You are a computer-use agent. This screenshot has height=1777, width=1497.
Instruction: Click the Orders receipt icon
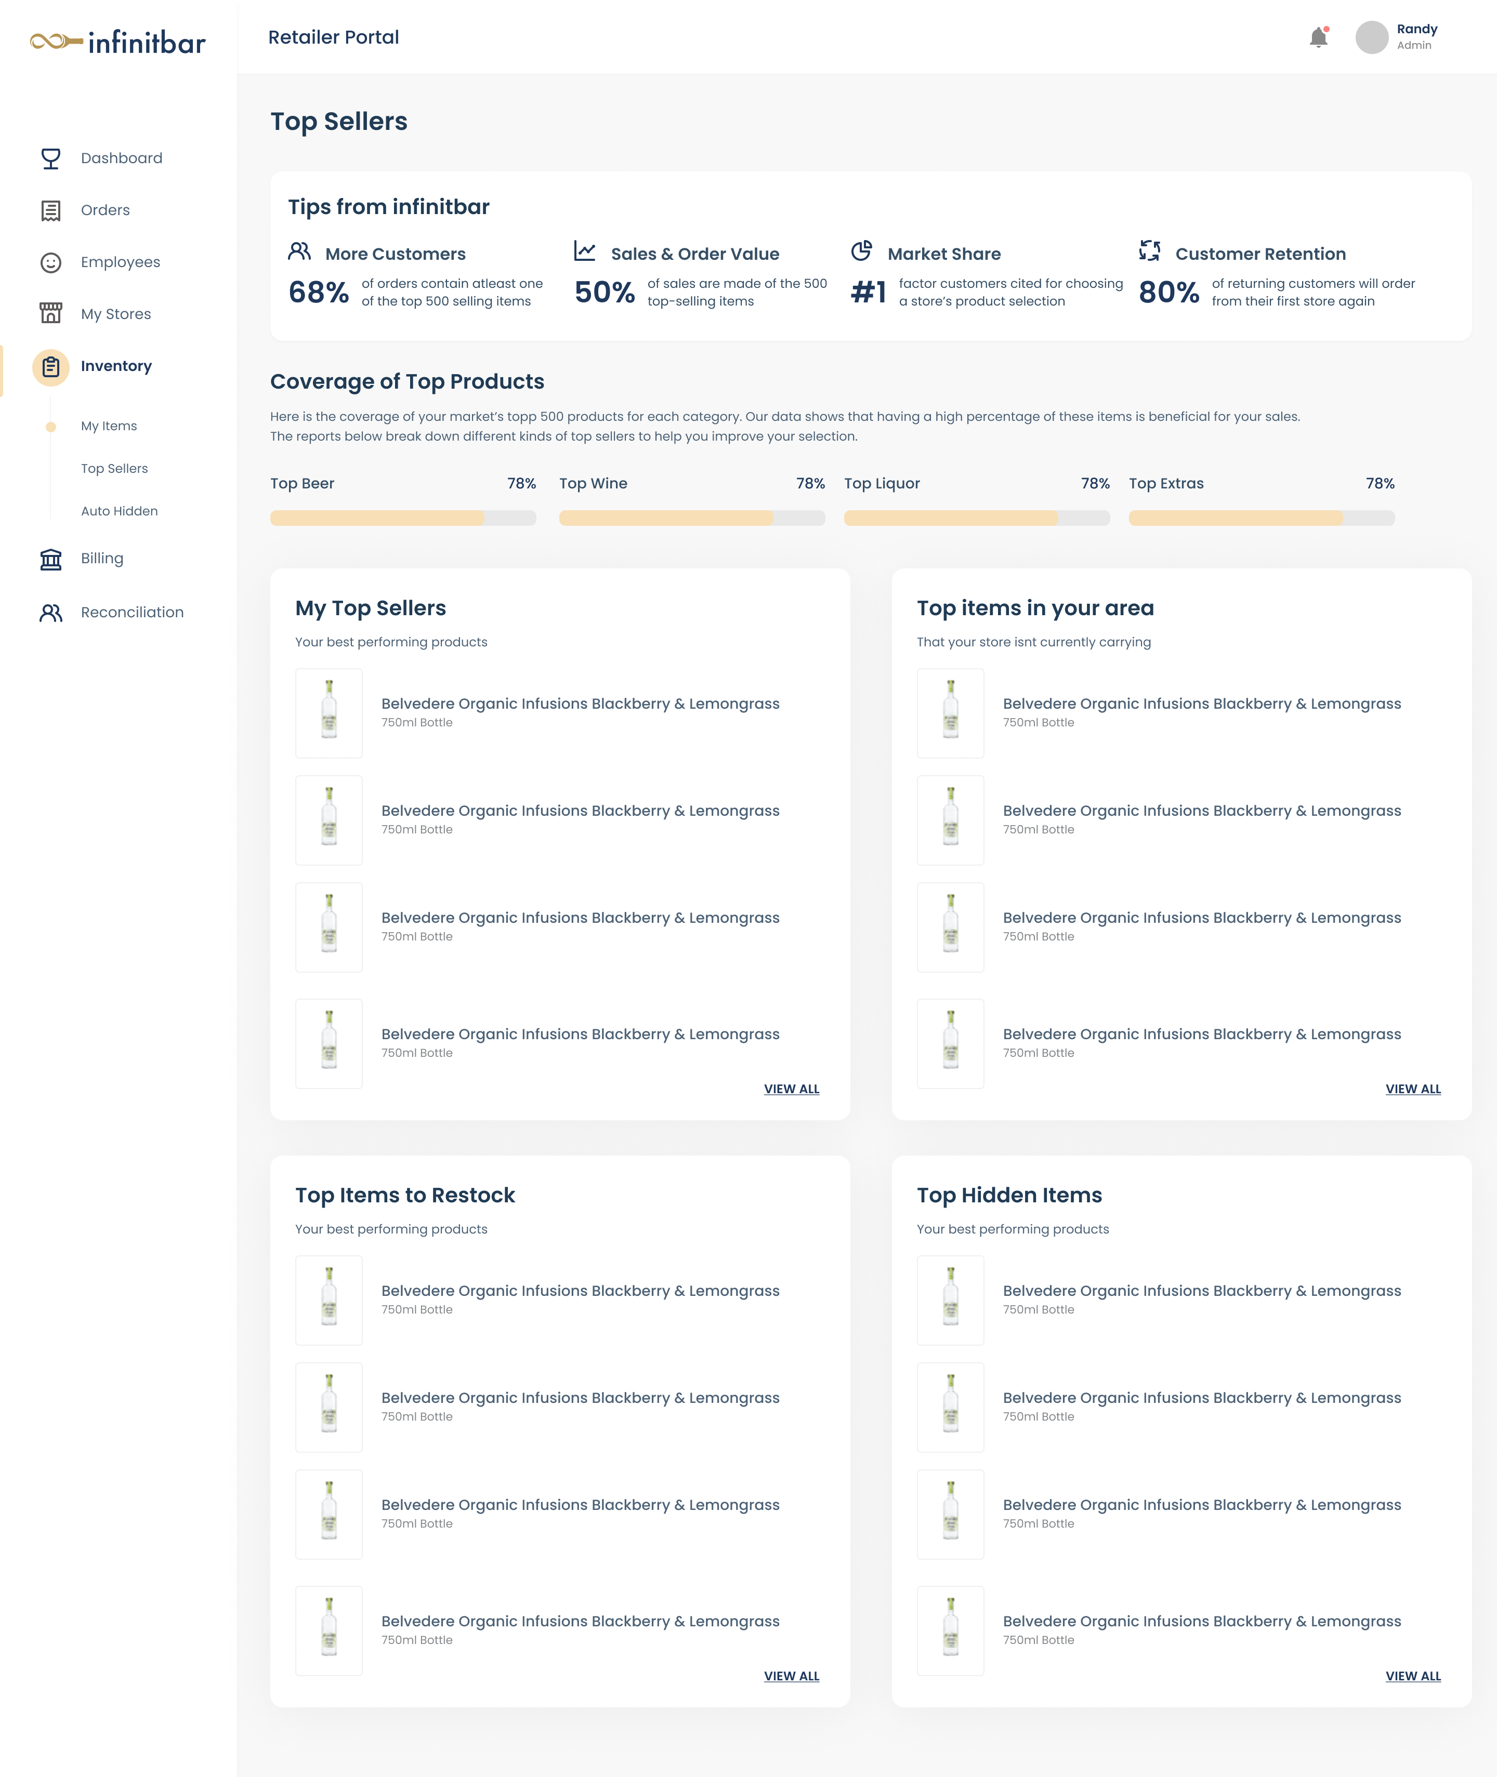pyautogui.click(x=51, y=210)
